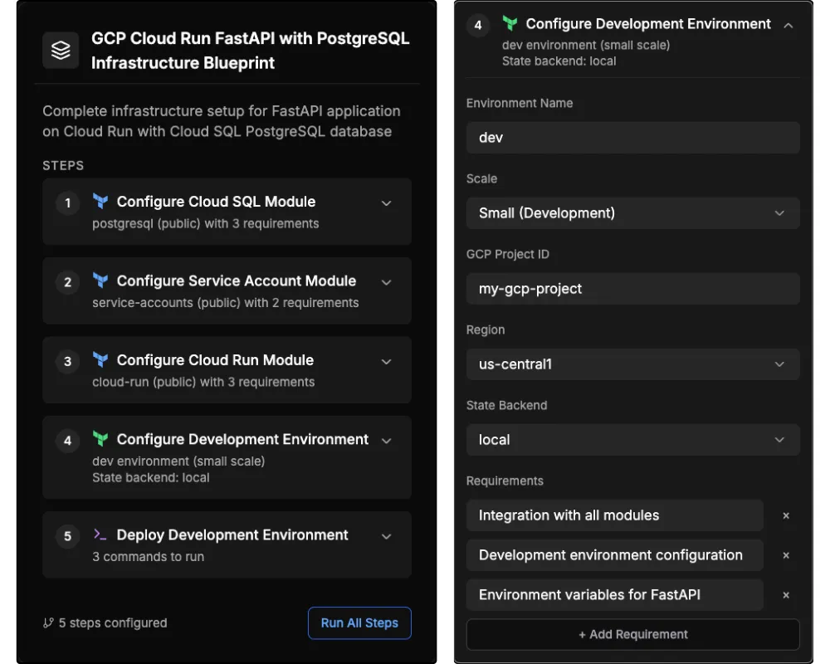Click terminal prompt icon beside Deploy Development Environment
This screenshot has height=664, width=830.
coord(100,535)
